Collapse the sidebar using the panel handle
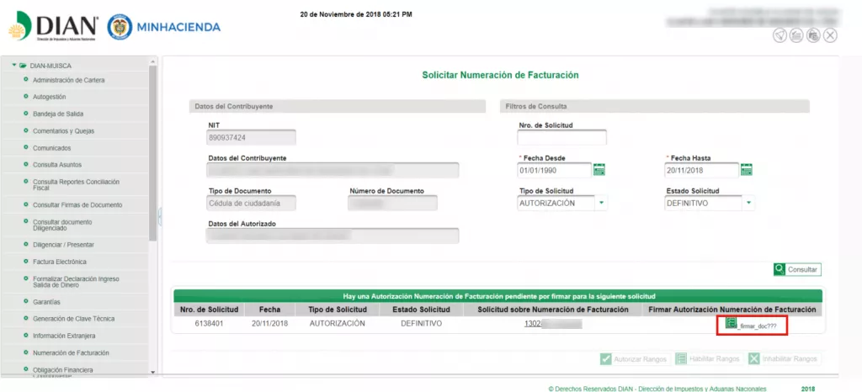The width and height of the screenshot is (862, 392). tap(160, 216)
